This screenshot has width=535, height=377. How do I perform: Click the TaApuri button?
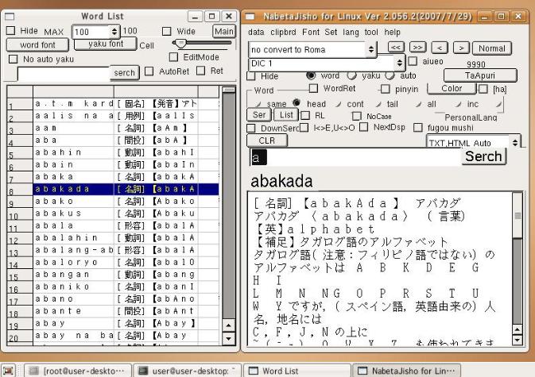click(480, 75)
